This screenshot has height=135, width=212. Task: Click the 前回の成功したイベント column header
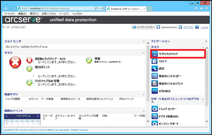coord(100,99)
